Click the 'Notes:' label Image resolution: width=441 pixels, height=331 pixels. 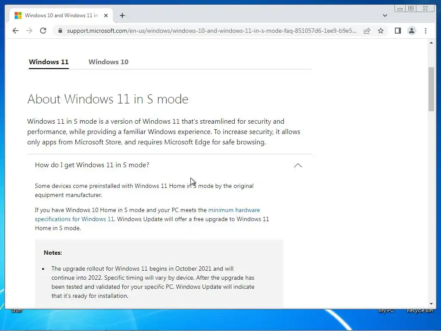[53, 253]
